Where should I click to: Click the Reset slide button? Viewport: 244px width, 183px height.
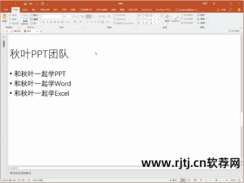click(x=34, y=19)
